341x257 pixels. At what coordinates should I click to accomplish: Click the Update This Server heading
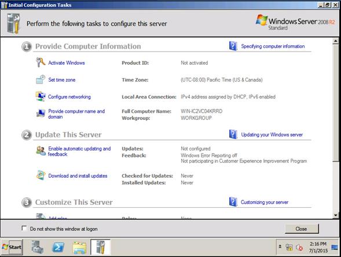pos(68,135)
